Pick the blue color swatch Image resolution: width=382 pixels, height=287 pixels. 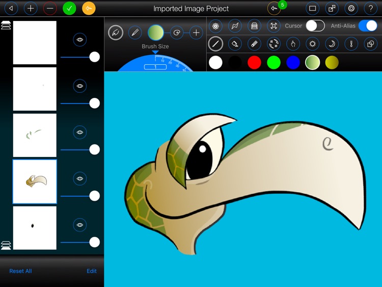point(293,62)
